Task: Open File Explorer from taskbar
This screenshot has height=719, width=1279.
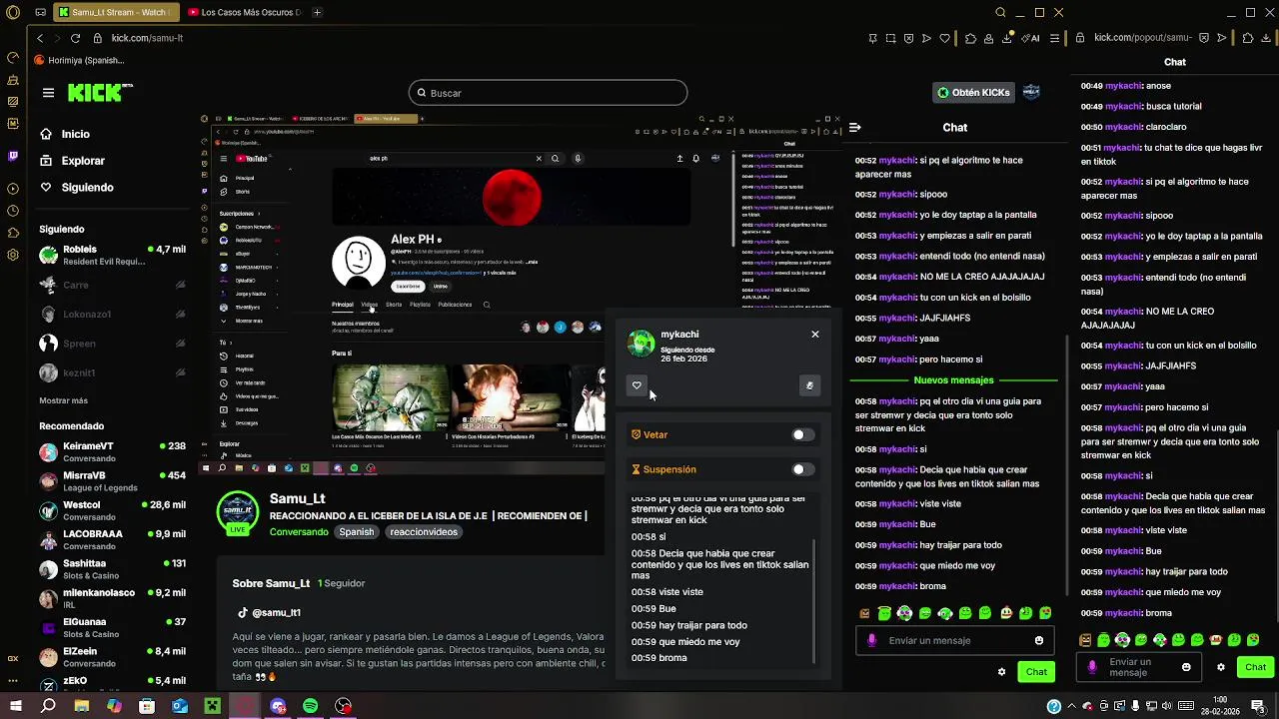Action: 81,706
